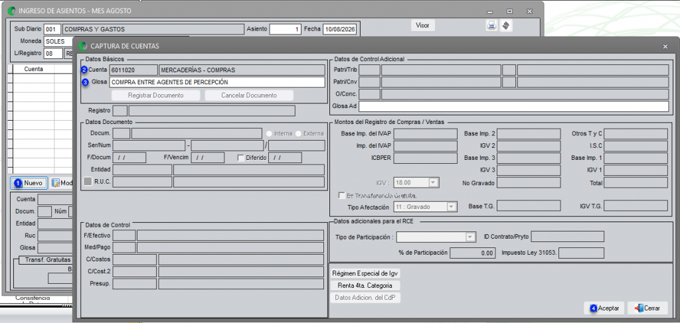The width and height of the screenshot is (680, 323).
Task: Click the COMPRAS Y GASTOS field
Action: (x=153, y=29)
